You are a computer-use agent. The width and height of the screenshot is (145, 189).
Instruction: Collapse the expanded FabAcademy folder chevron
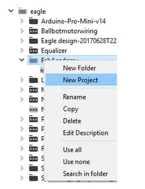click(22, 60)
